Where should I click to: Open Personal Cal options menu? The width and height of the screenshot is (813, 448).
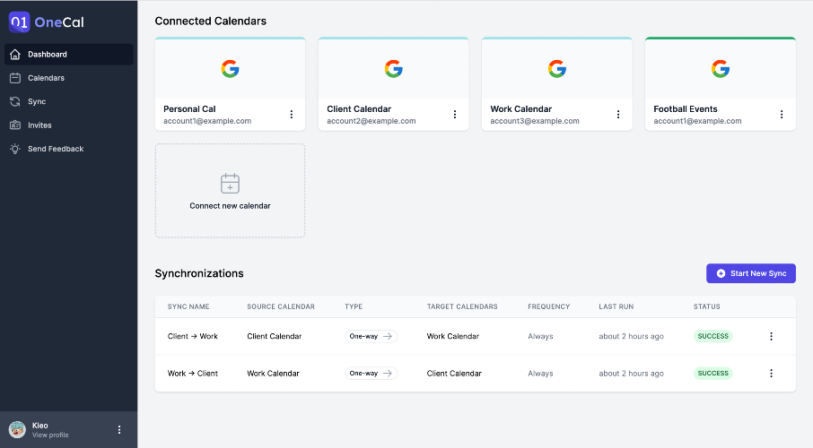(x=292, y=115)
